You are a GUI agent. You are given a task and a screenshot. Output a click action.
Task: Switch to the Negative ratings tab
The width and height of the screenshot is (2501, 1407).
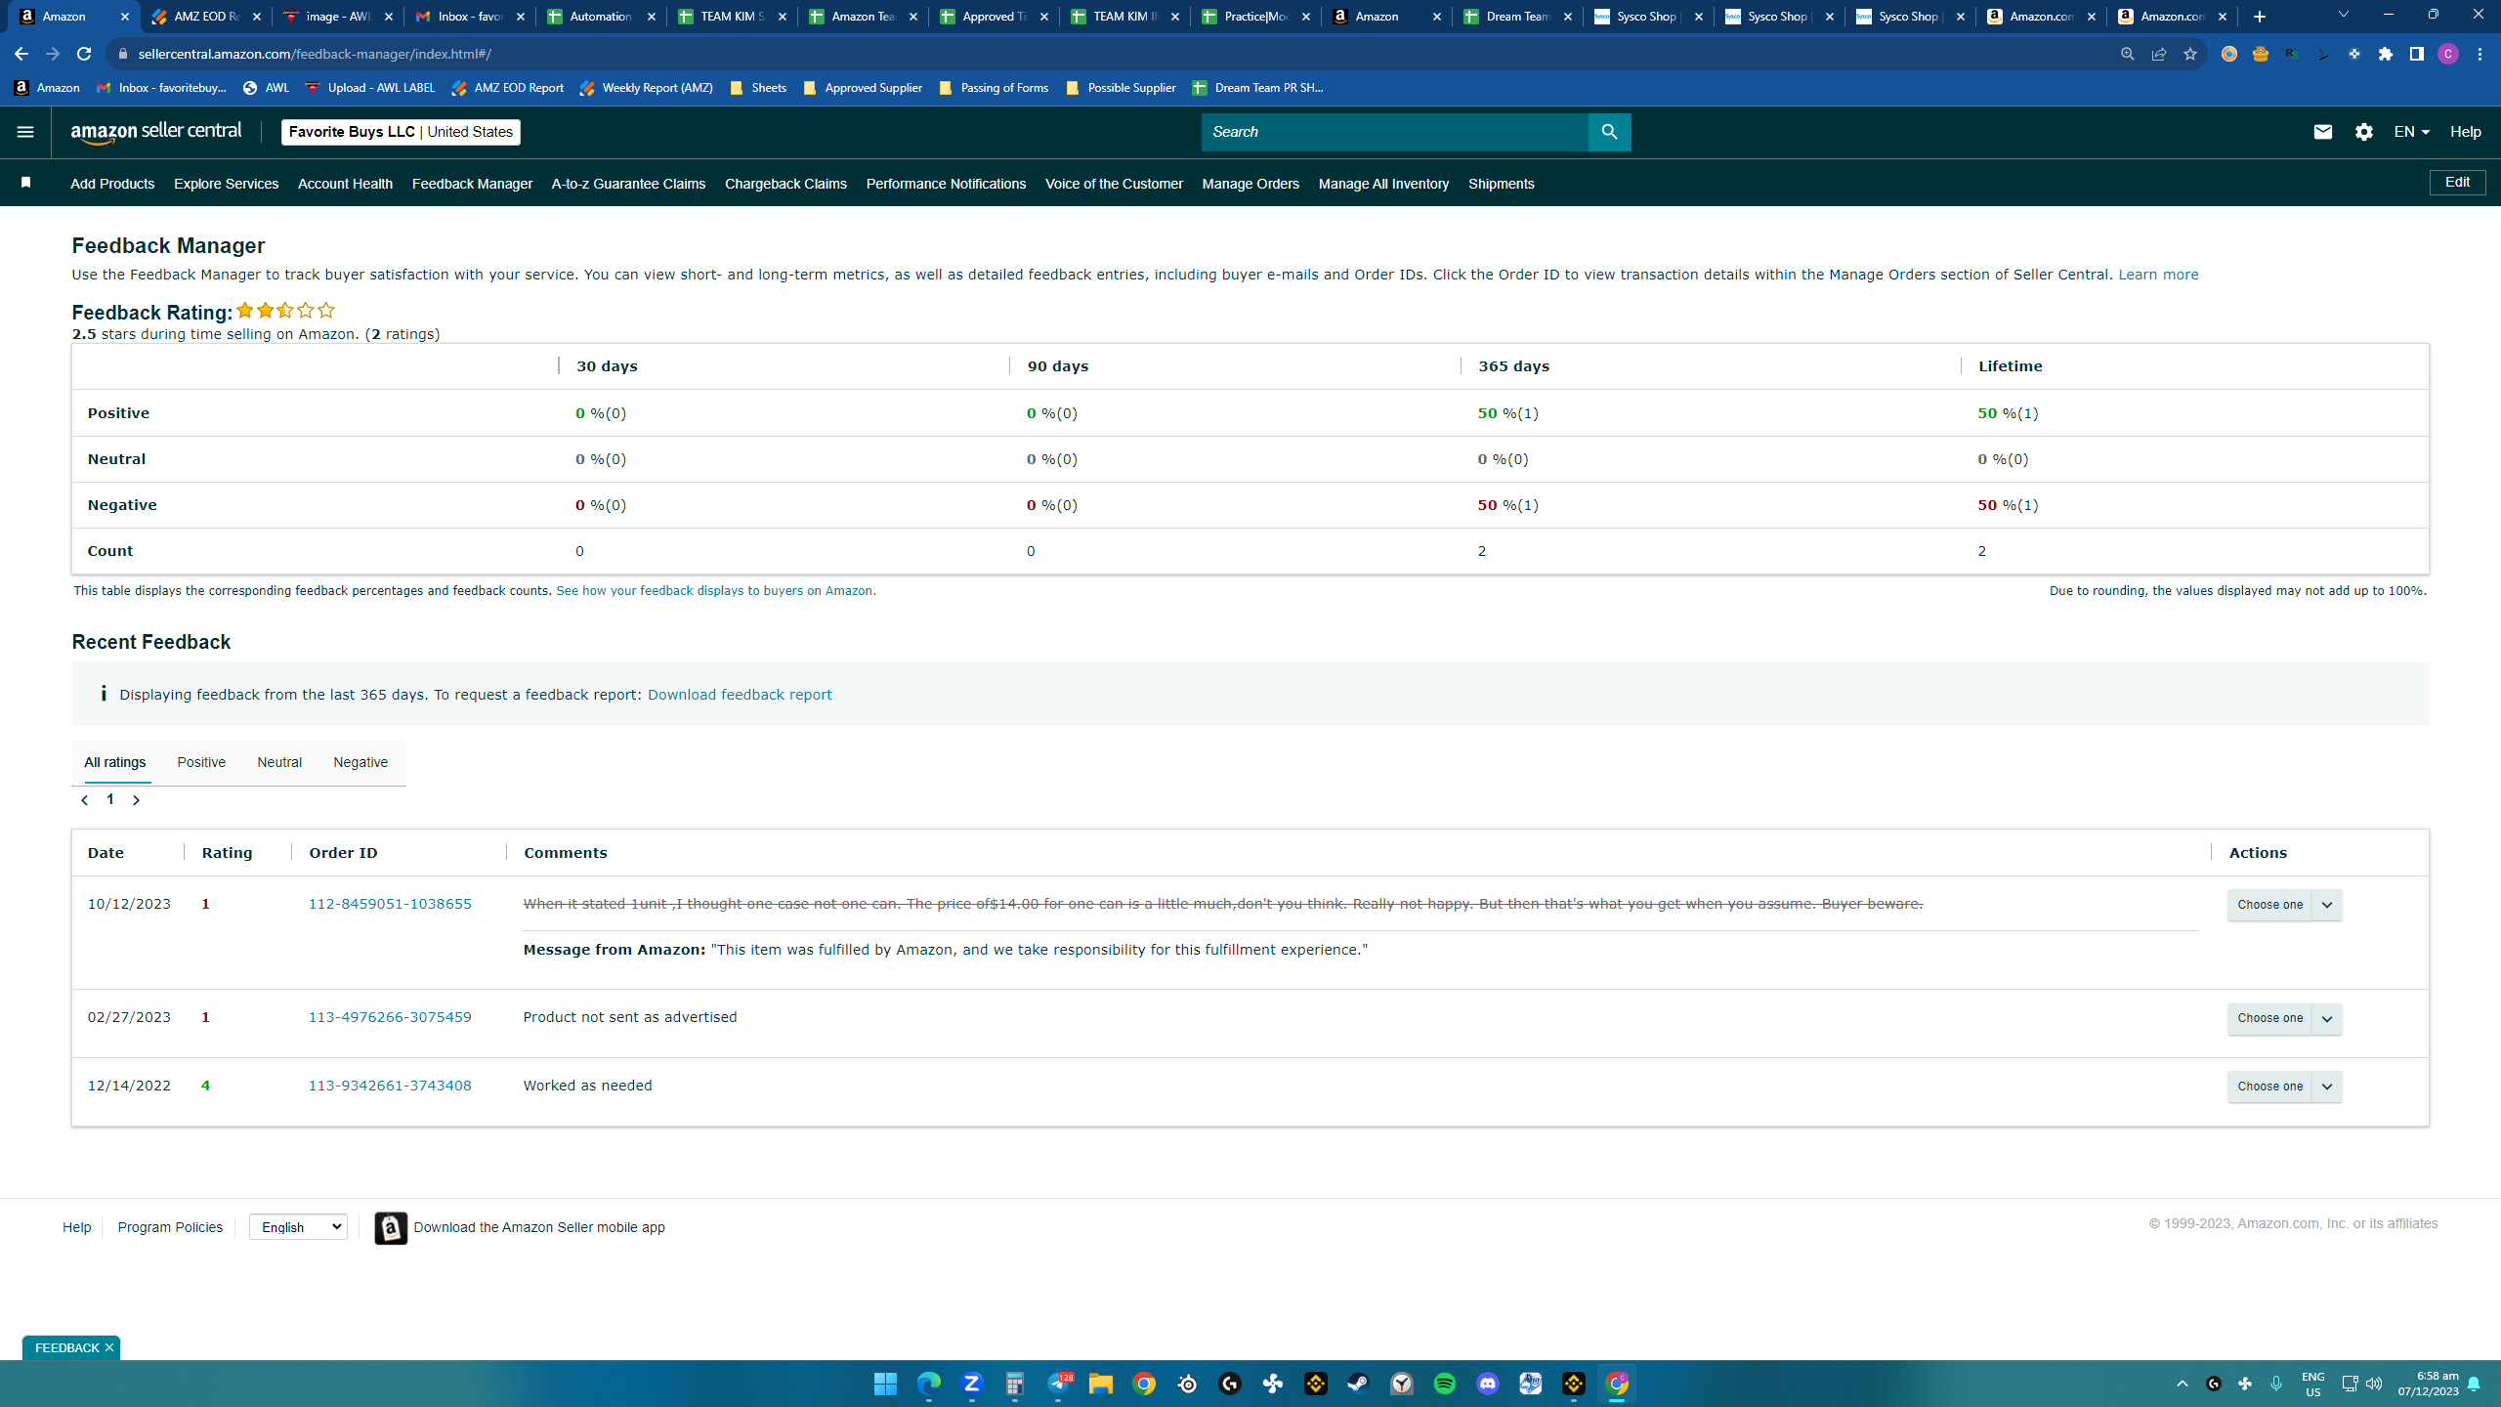click(360, 762)
